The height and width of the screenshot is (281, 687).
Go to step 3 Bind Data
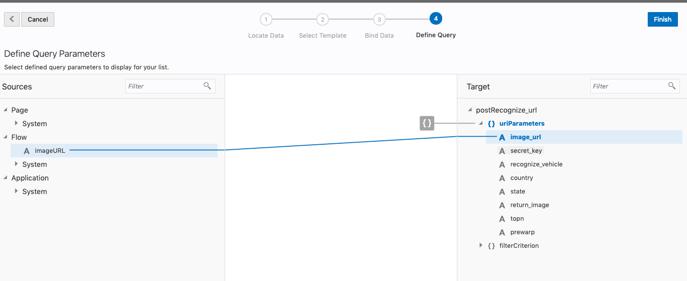click(x=379, y=20)
